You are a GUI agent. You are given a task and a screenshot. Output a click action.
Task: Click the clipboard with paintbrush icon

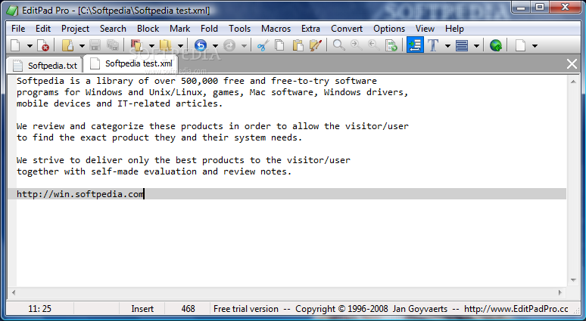[316, 45]
